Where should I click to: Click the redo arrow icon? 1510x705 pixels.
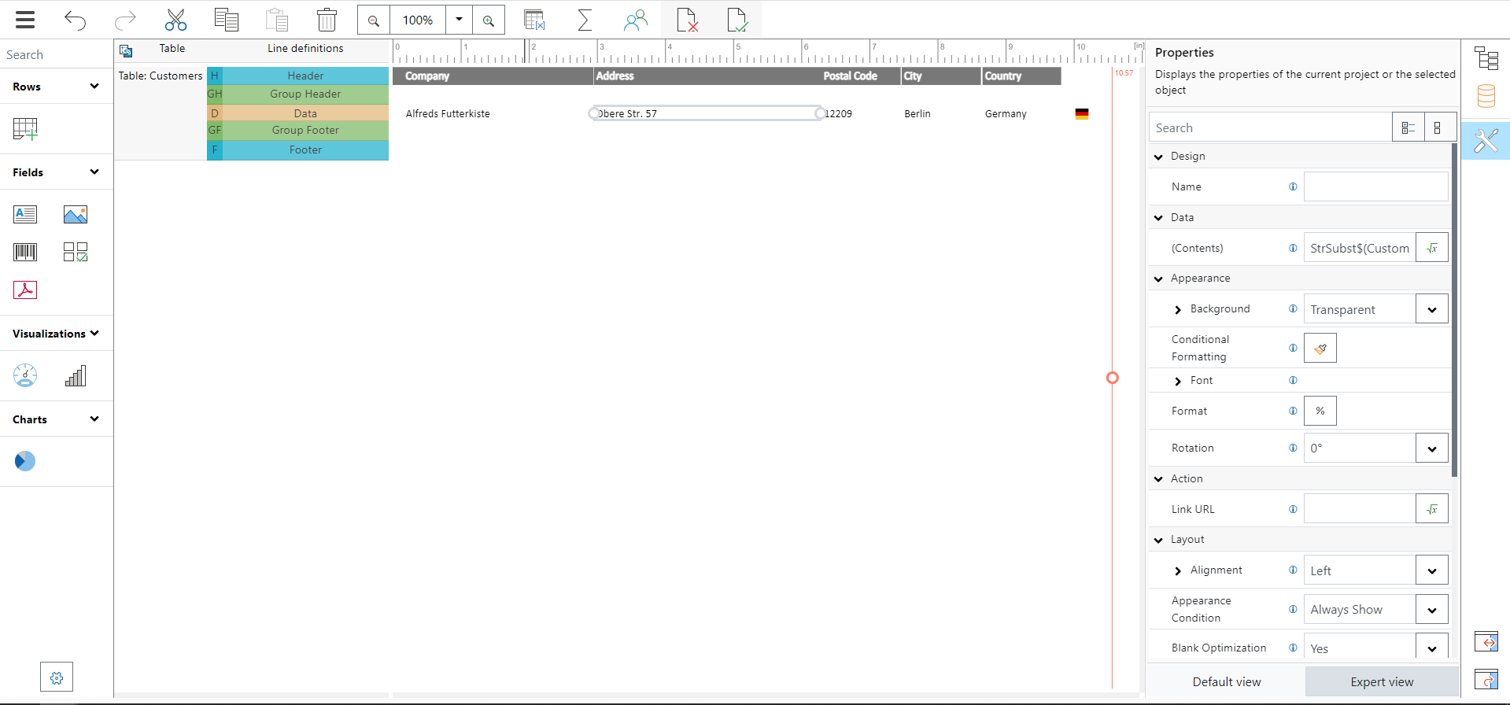click(x=125, y=20)
